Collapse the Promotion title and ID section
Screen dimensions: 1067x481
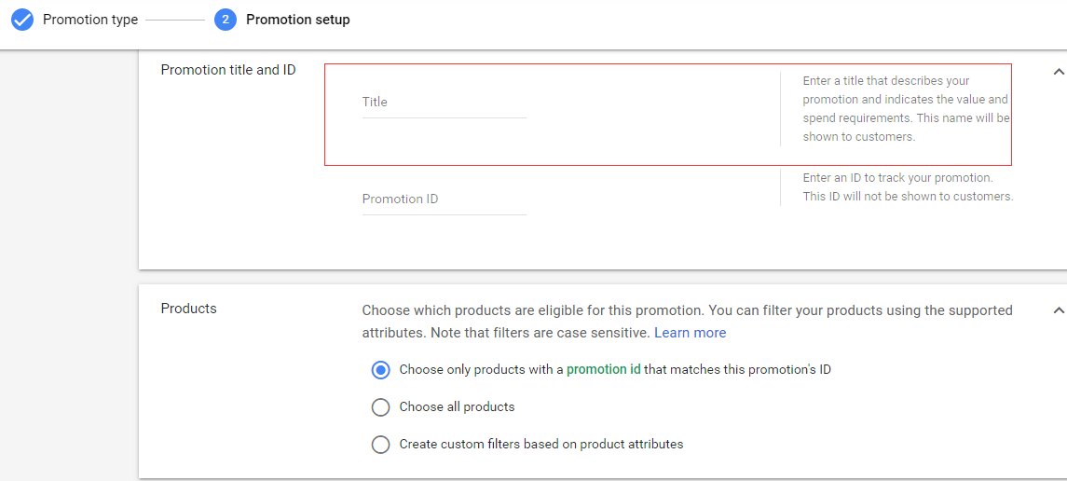1058,71
